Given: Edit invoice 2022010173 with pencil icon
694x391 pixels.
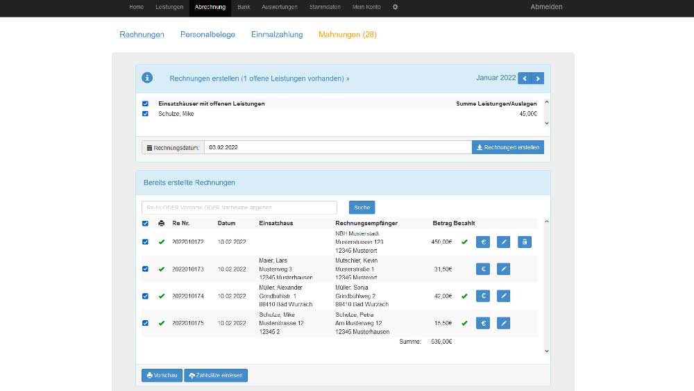Looking at the screenshot, I should point(503,269).
